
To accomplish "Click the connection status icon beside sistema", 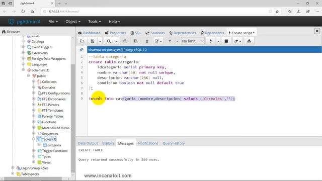I will 82,50.
